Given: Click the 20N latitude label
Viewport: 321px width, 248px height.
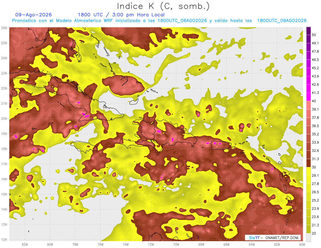Looking at the screenshot, I should point(4,119).
